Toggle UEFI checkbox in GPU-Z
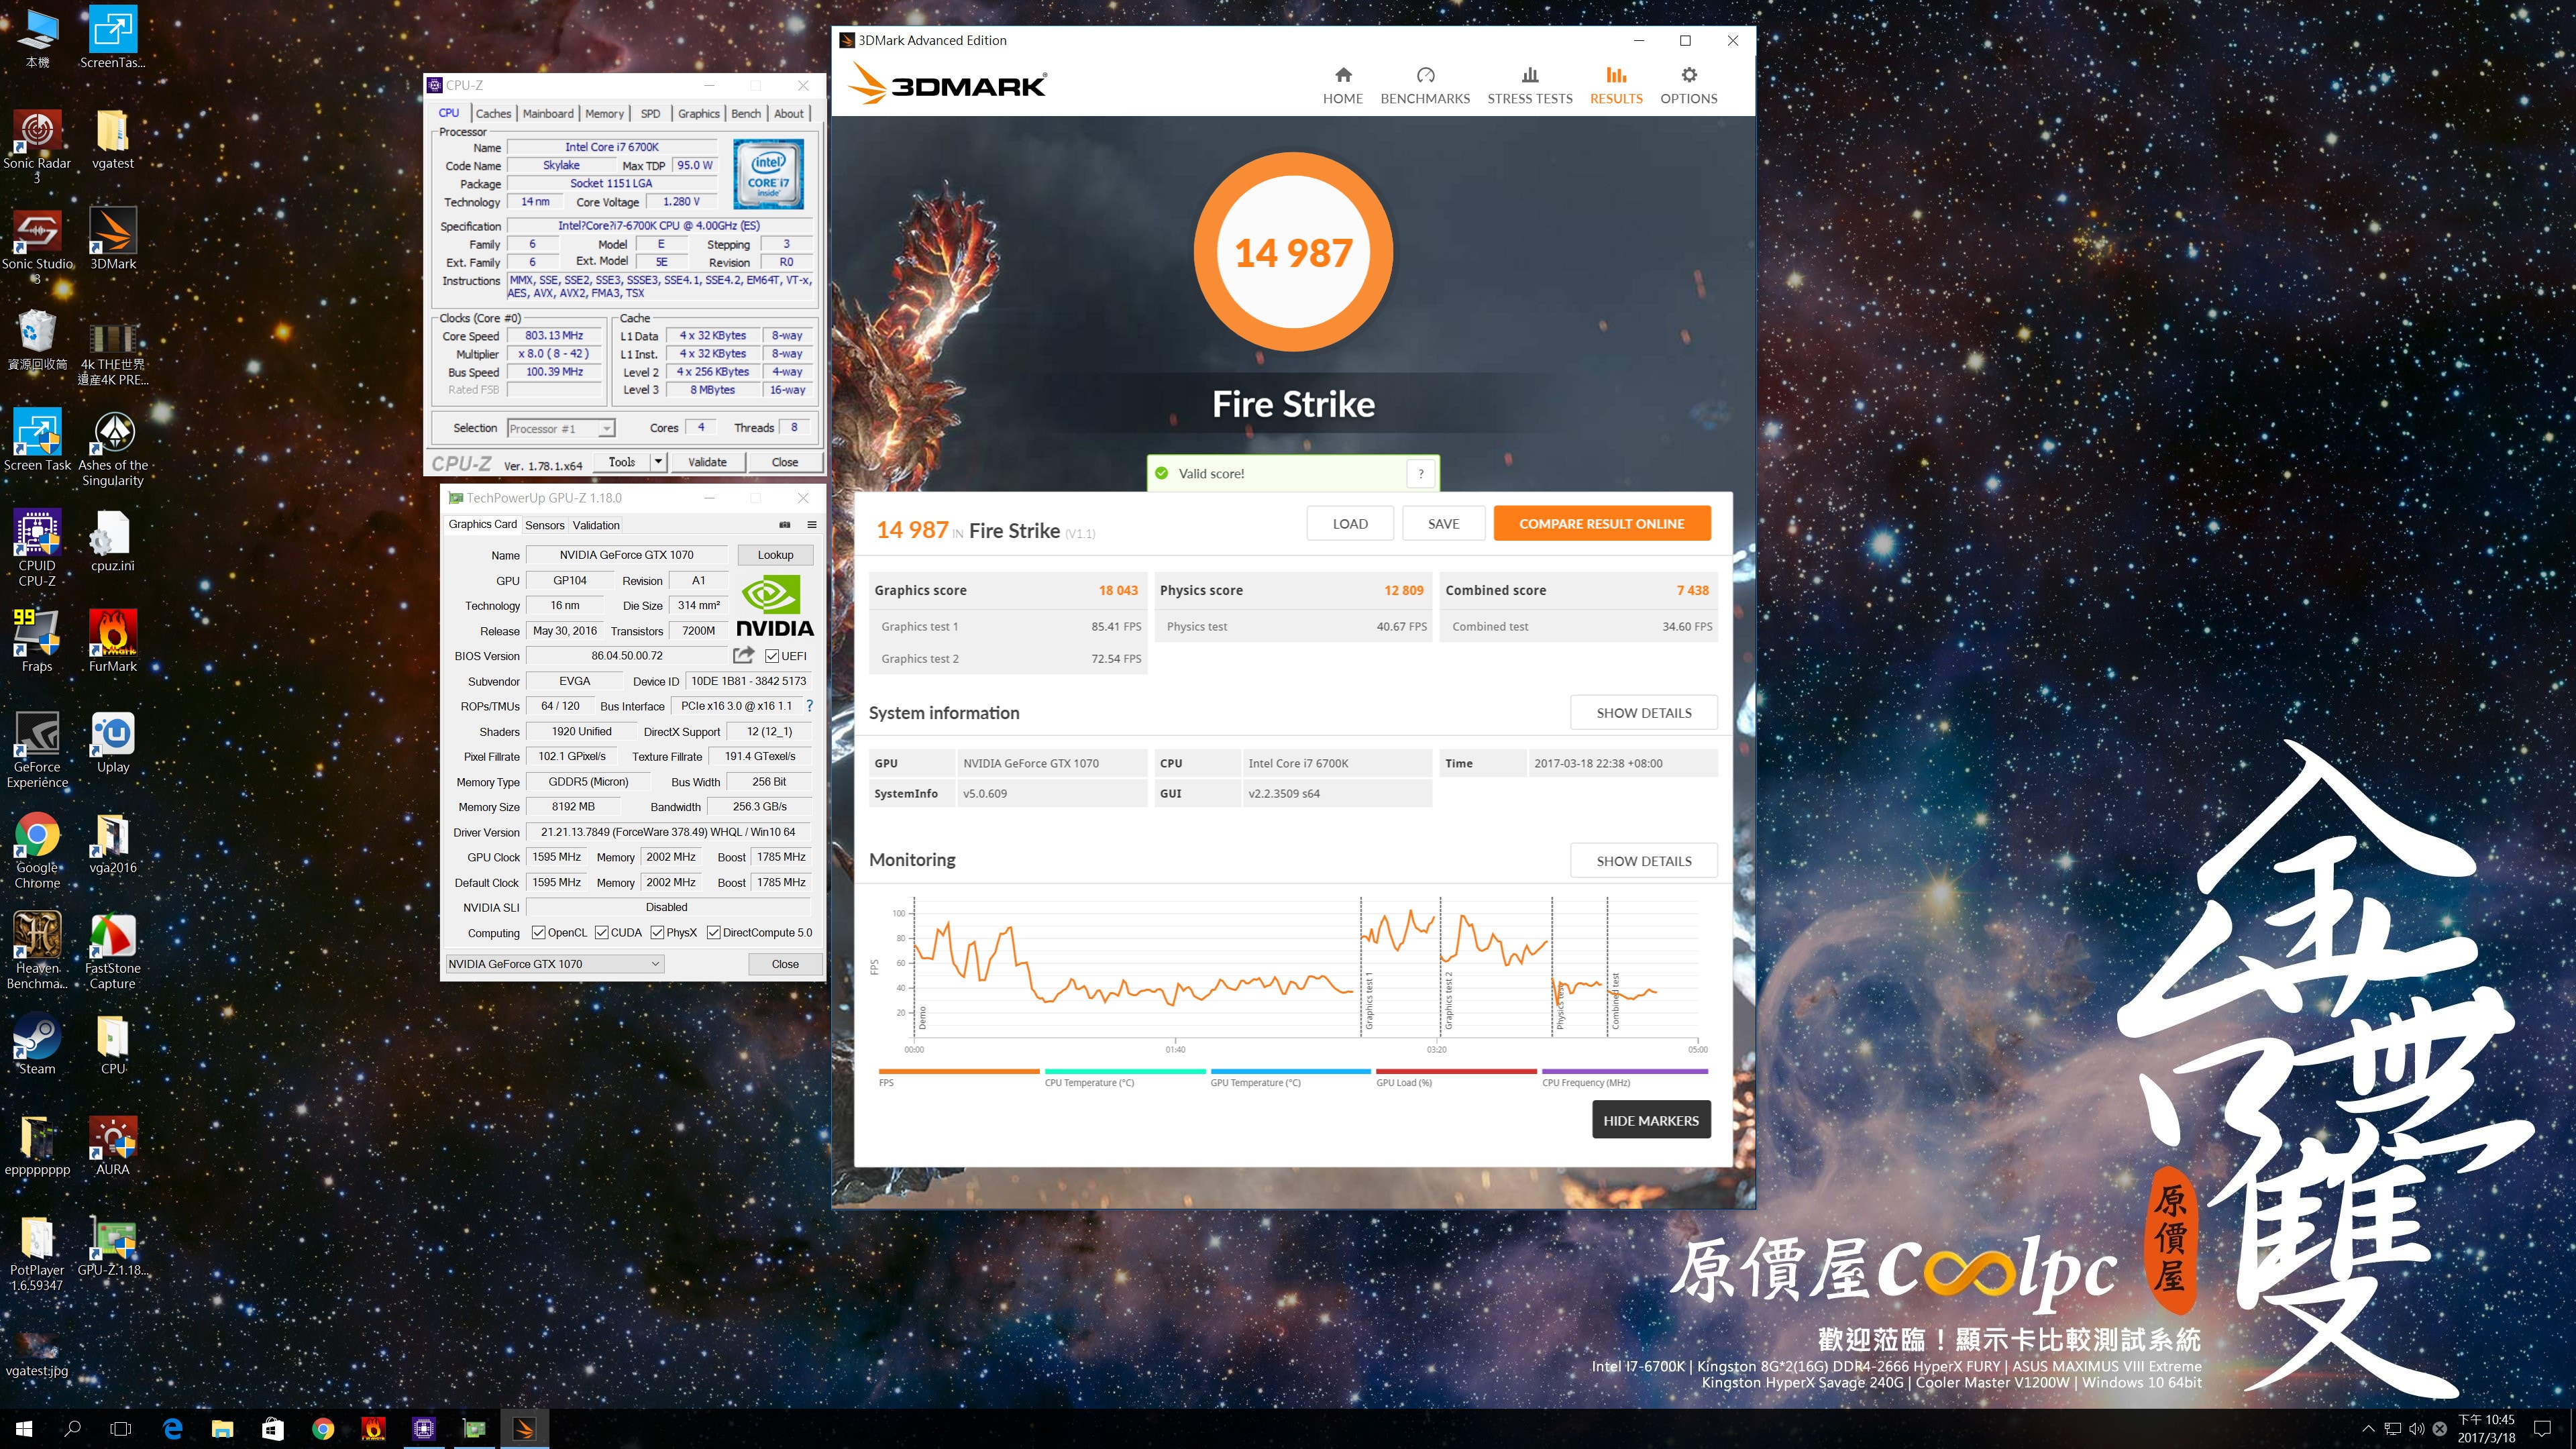 click(x=772, y=656)
